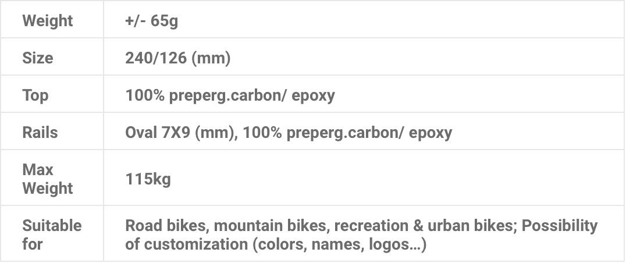The height and width of the screenshot is (263, 626).
Task: Click the Suitable for row label
Action: (x=52, y=234)
